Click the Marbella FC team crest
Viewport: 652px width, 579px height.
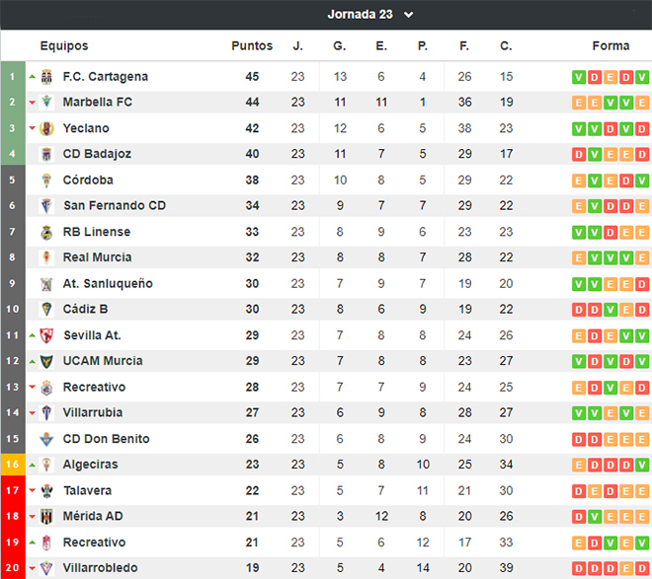click(x=46, y=103)
